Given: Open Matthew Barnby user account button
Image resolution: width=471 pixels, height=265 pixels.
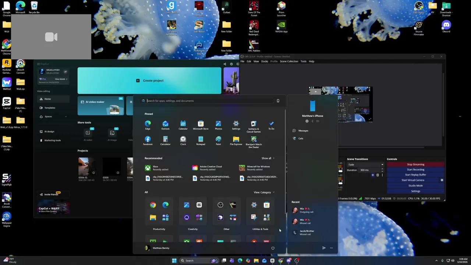Looking at the screenshot, I should click(x=157, y=248).
